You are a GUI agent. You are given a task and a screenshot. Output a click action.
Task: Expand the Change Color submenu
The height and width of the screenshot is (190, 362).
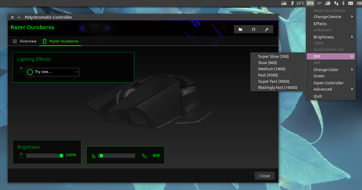coord(326,69)
